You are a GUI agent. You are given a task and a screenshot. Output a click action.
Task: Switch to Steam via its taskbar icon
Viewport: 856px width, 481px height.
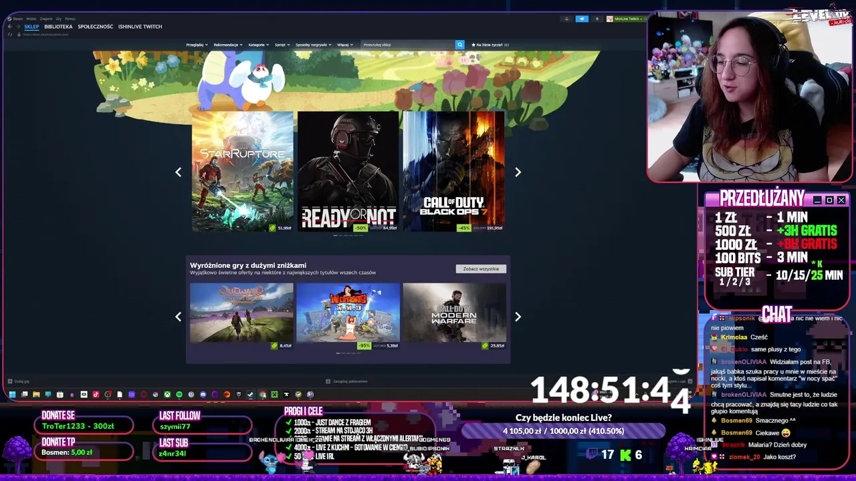[x=250, y=394]
